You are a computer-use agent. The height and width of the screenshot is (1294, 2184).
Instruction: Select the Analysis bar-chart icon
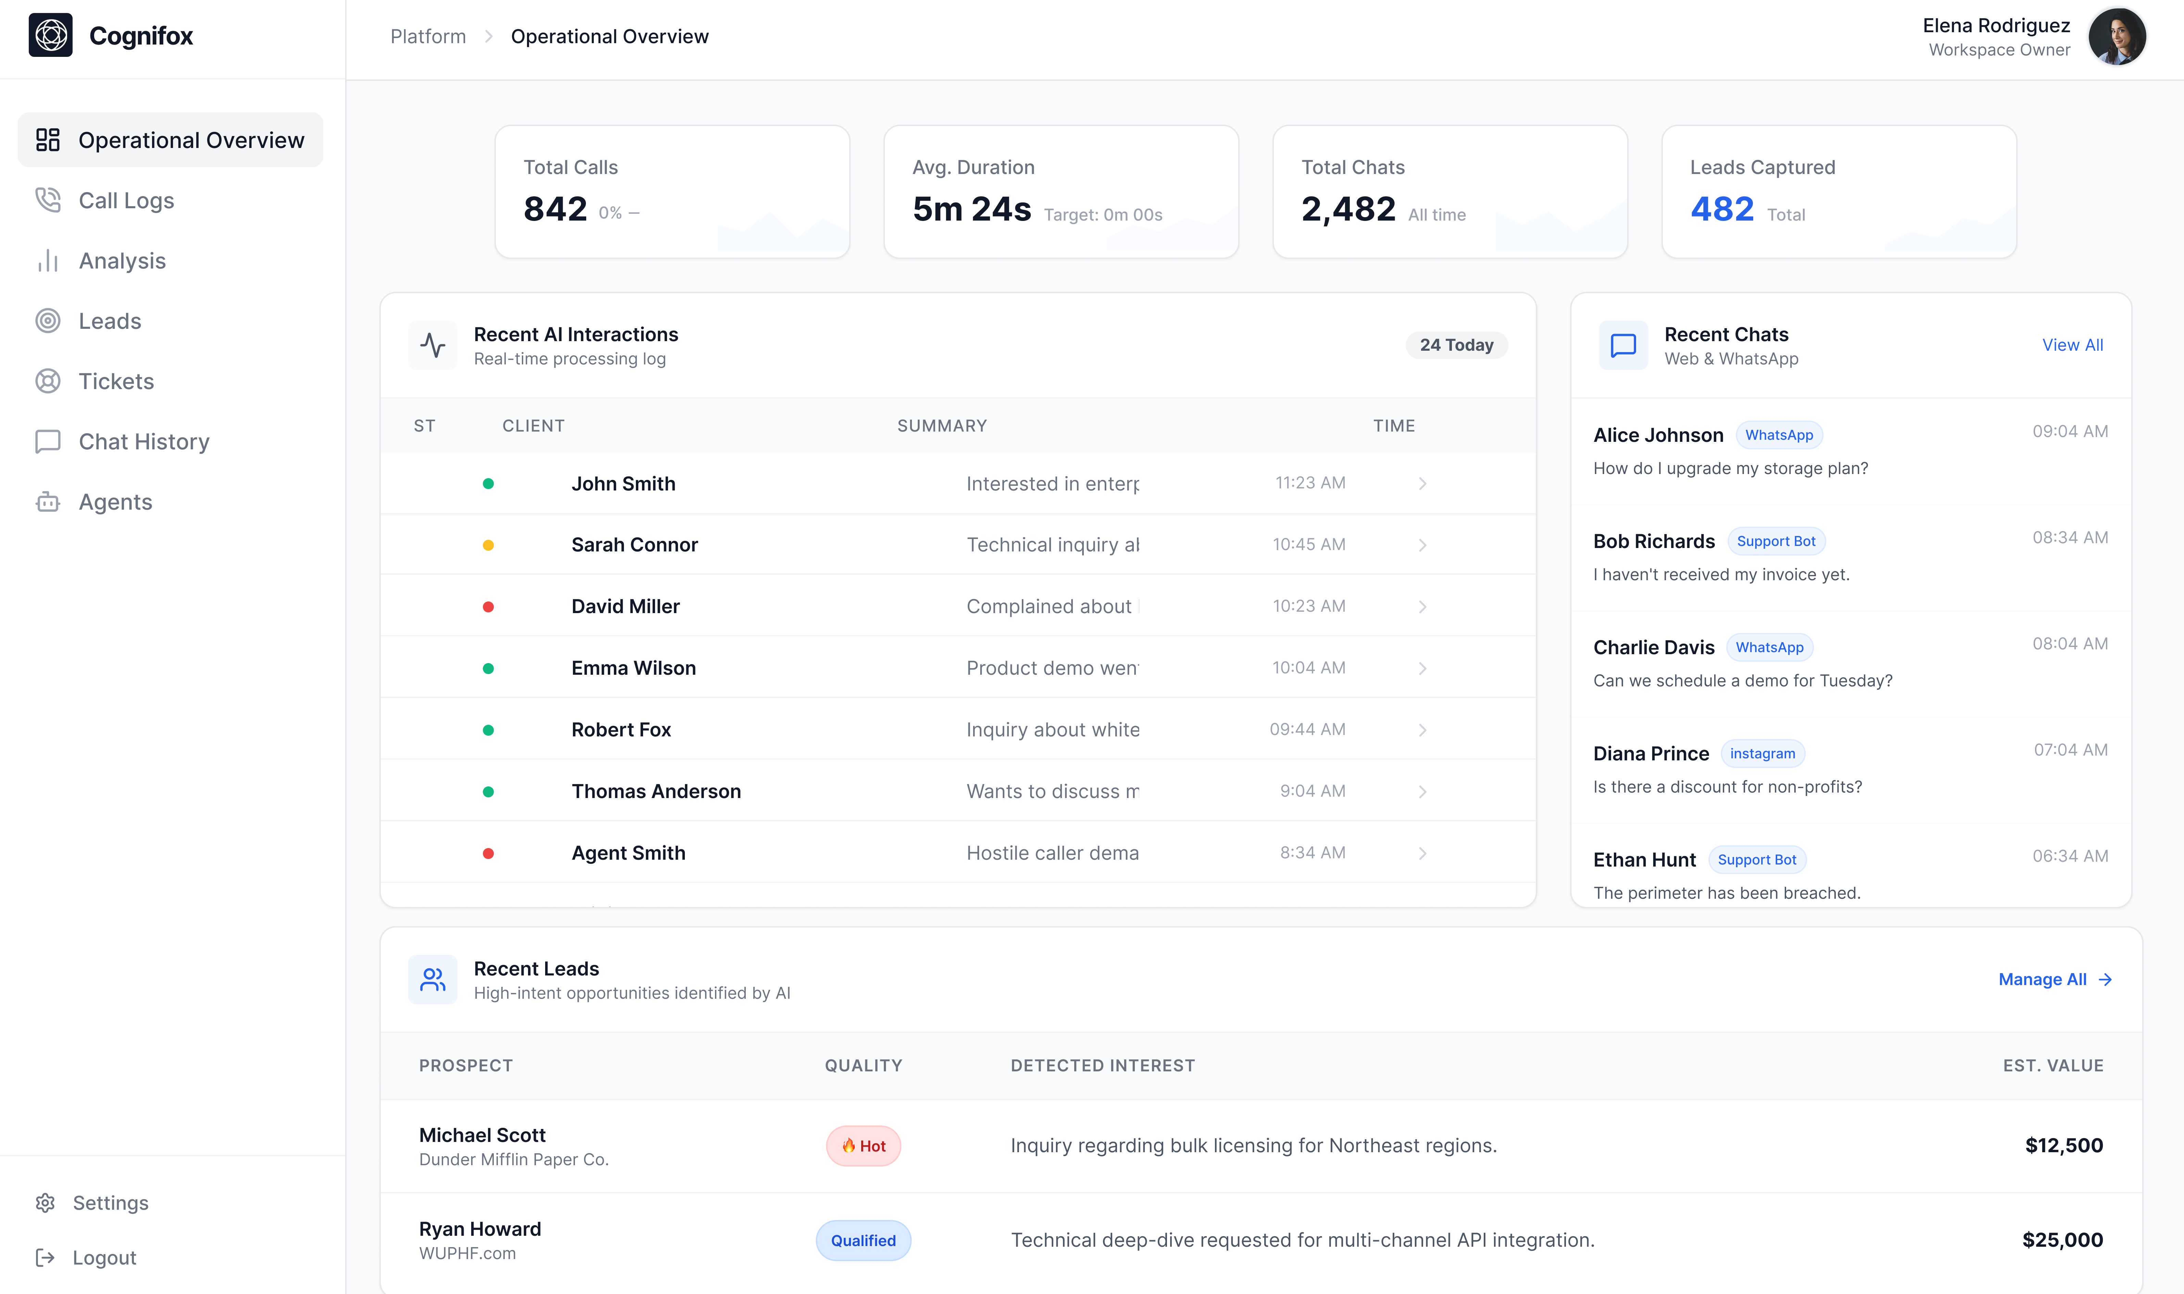[48, 260]
